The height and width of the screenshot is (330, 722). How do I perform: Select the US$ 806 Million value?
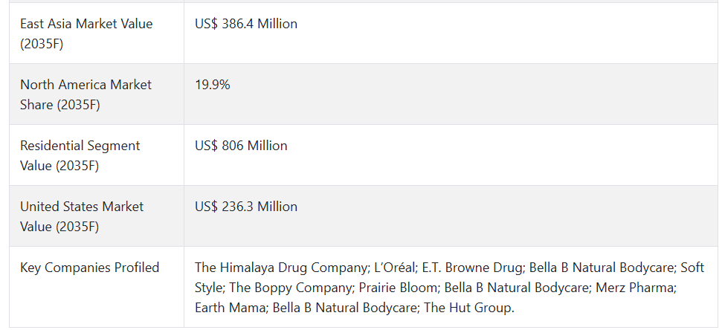click(241, 146)
